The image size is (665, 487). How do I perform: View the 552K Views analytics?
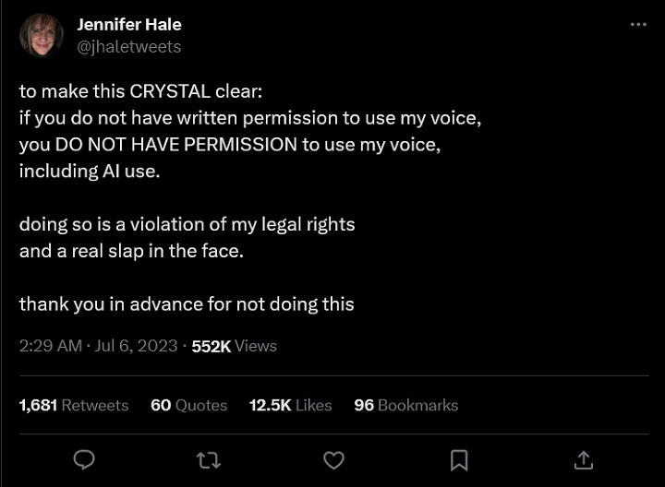pyautogui.click(x=234, y=346)
